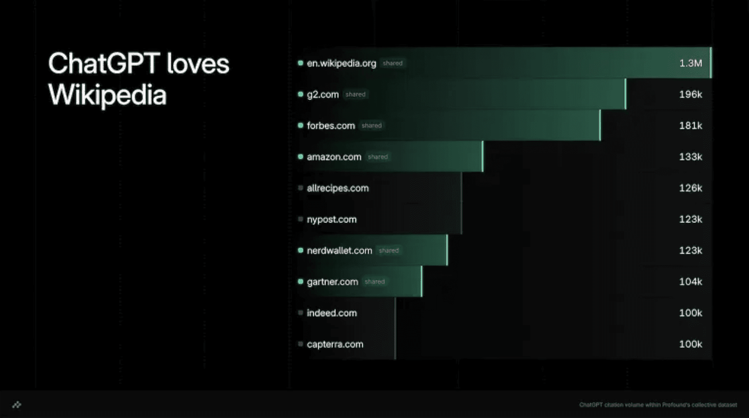Click the green dot beside nerdwallet.com
Viewport: 749px width, 418px height.
click(x=300, y=250)
